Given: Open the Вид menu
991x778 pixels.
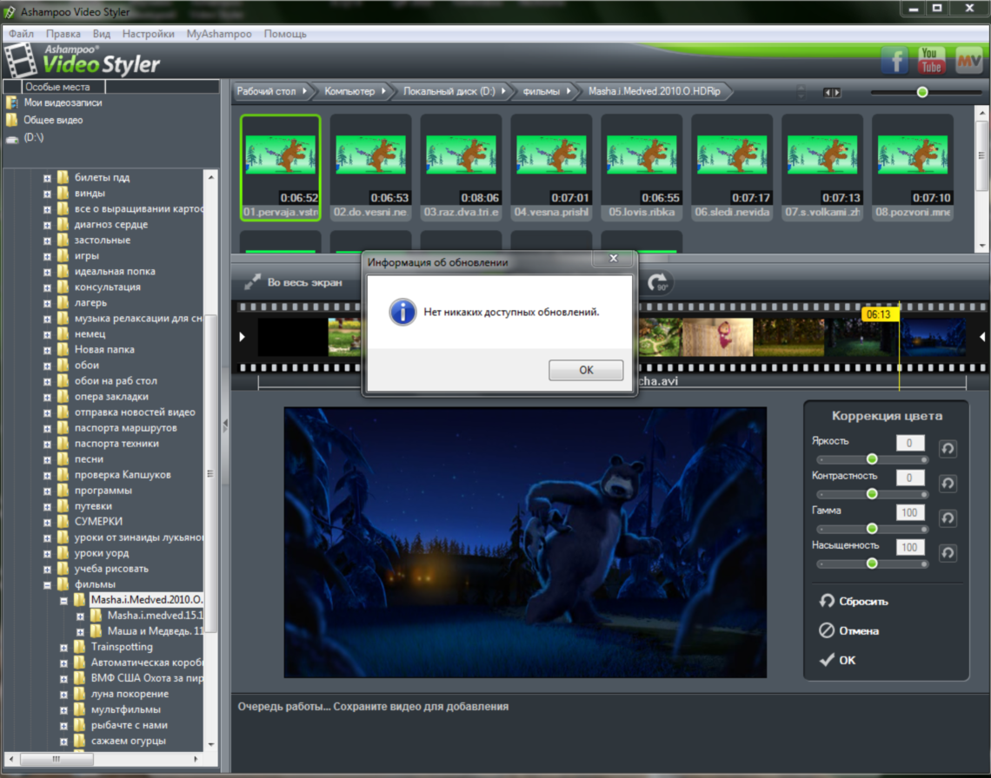Looking at the screenshot, I should [101, 34].
